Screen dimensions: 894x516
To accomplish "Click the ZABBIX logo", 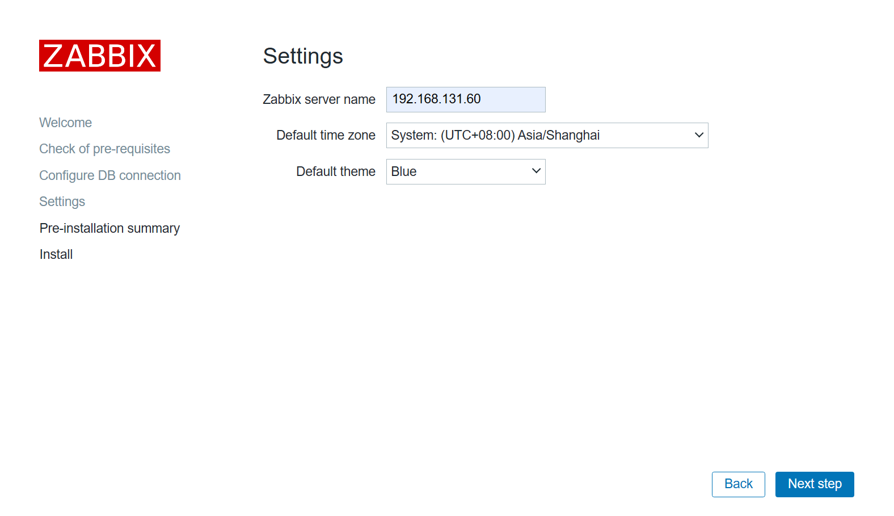I will click(100, 56).
